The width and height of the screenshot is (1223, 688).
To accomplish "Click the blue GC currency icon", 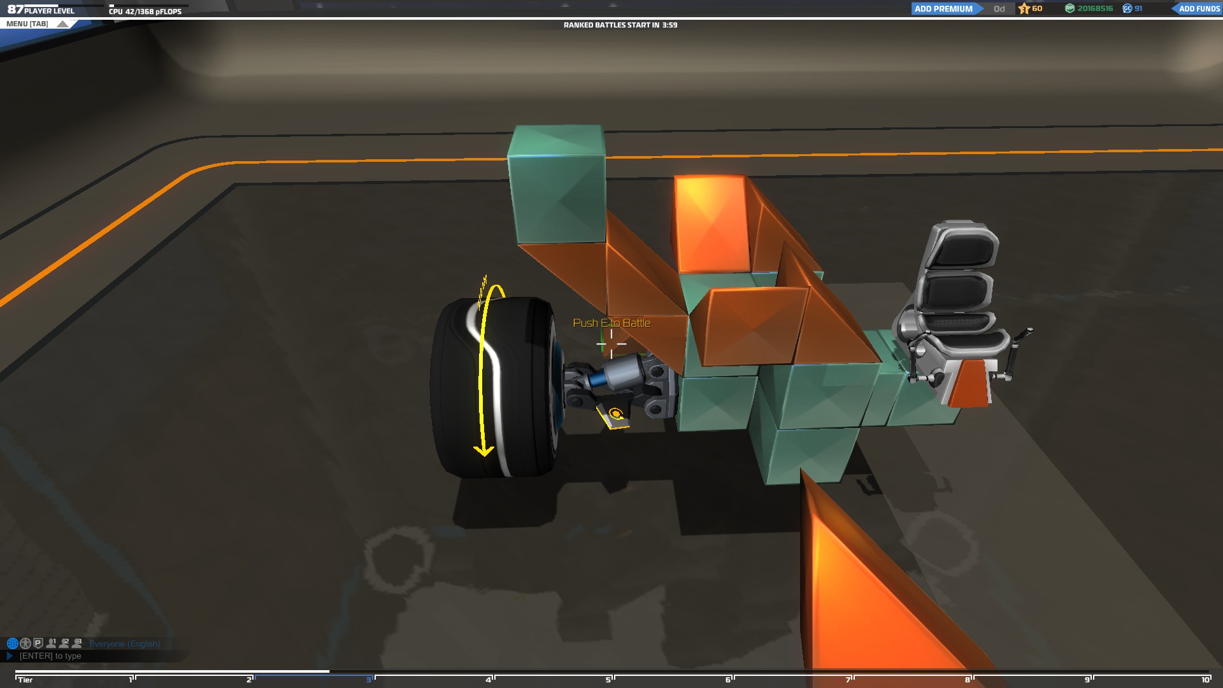I will point(1127,9).
